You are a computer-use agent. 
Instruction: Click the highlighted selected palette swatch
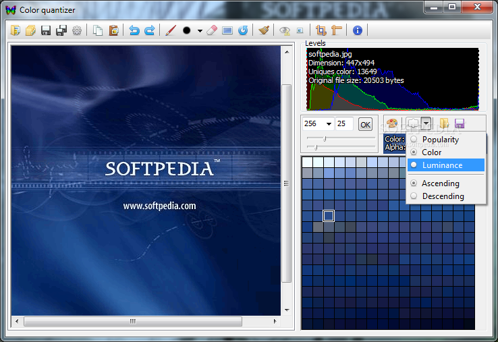(x=329, y=216)
